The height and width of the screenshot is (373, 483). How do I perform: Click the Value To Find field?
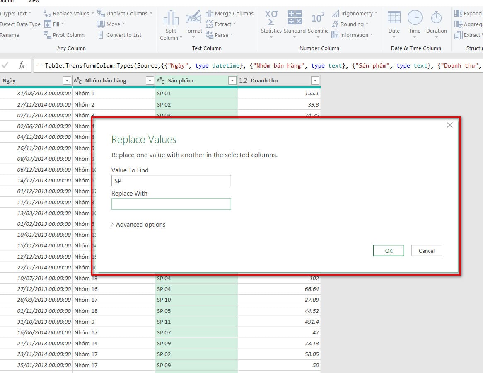tap(171, 181)
